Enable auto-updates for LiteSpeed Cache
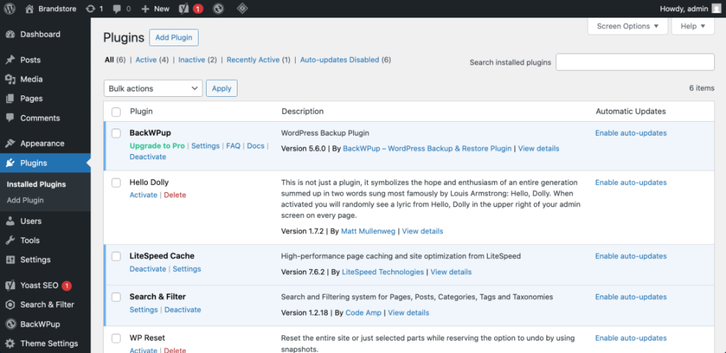Screen dimensions: 726x353 coord(631,256)
